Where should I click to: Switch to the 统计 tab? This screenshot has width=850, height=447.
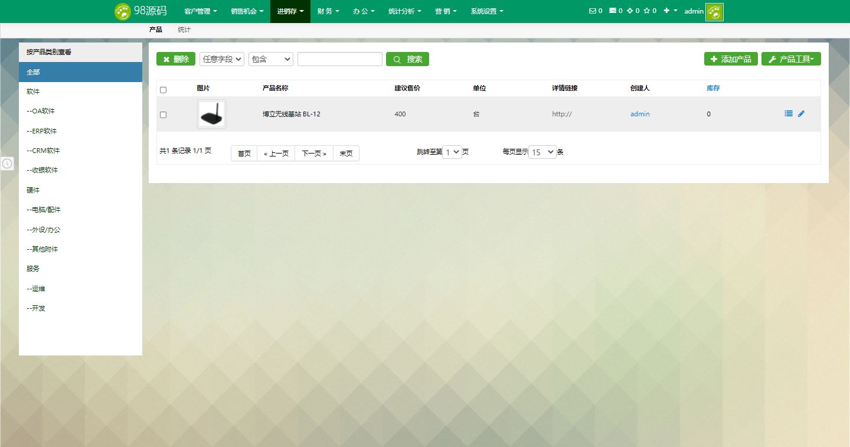184,29
